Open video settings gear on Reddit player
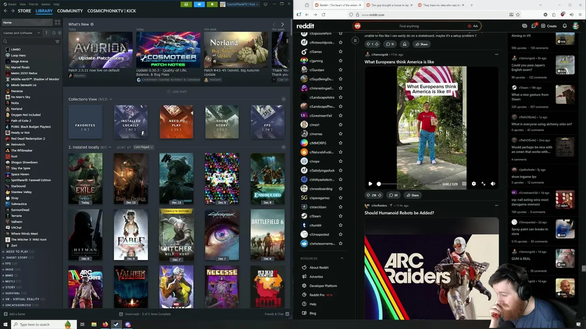The width and height of the screenshot is (586, 329). pyautogui.click(x=474, y=184)
